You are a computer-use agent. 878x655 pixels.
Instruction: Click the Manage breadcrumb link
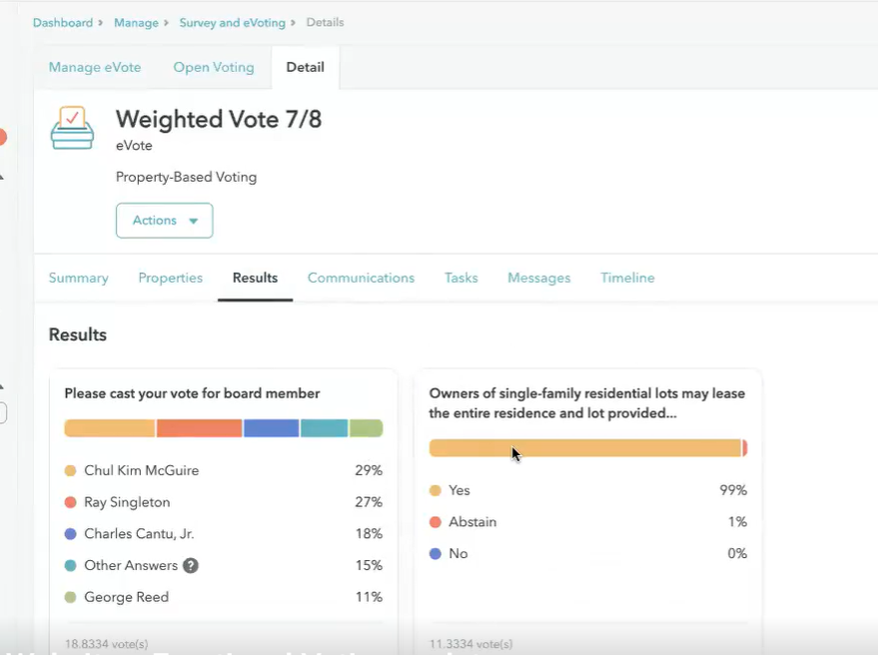click(x=136, y=22)
